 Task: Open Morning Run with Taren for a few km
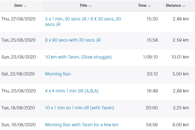coord(82,125)
